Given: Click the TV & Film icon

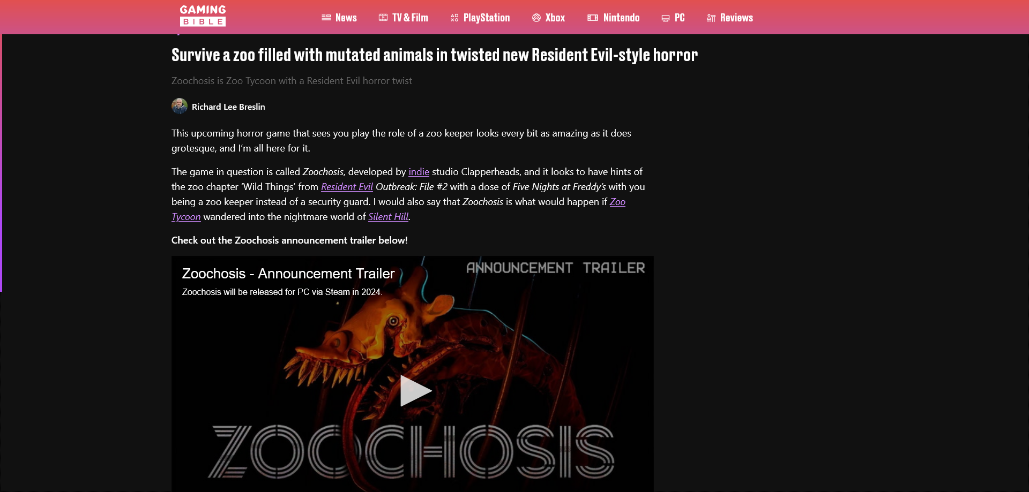Looking at the screenshot, I should [x=383, y=18].
